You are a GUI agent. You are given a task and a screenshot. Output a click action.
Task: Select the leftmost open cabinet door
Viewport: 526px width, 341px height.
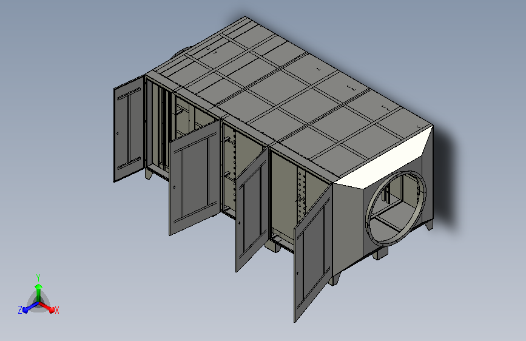129,129
